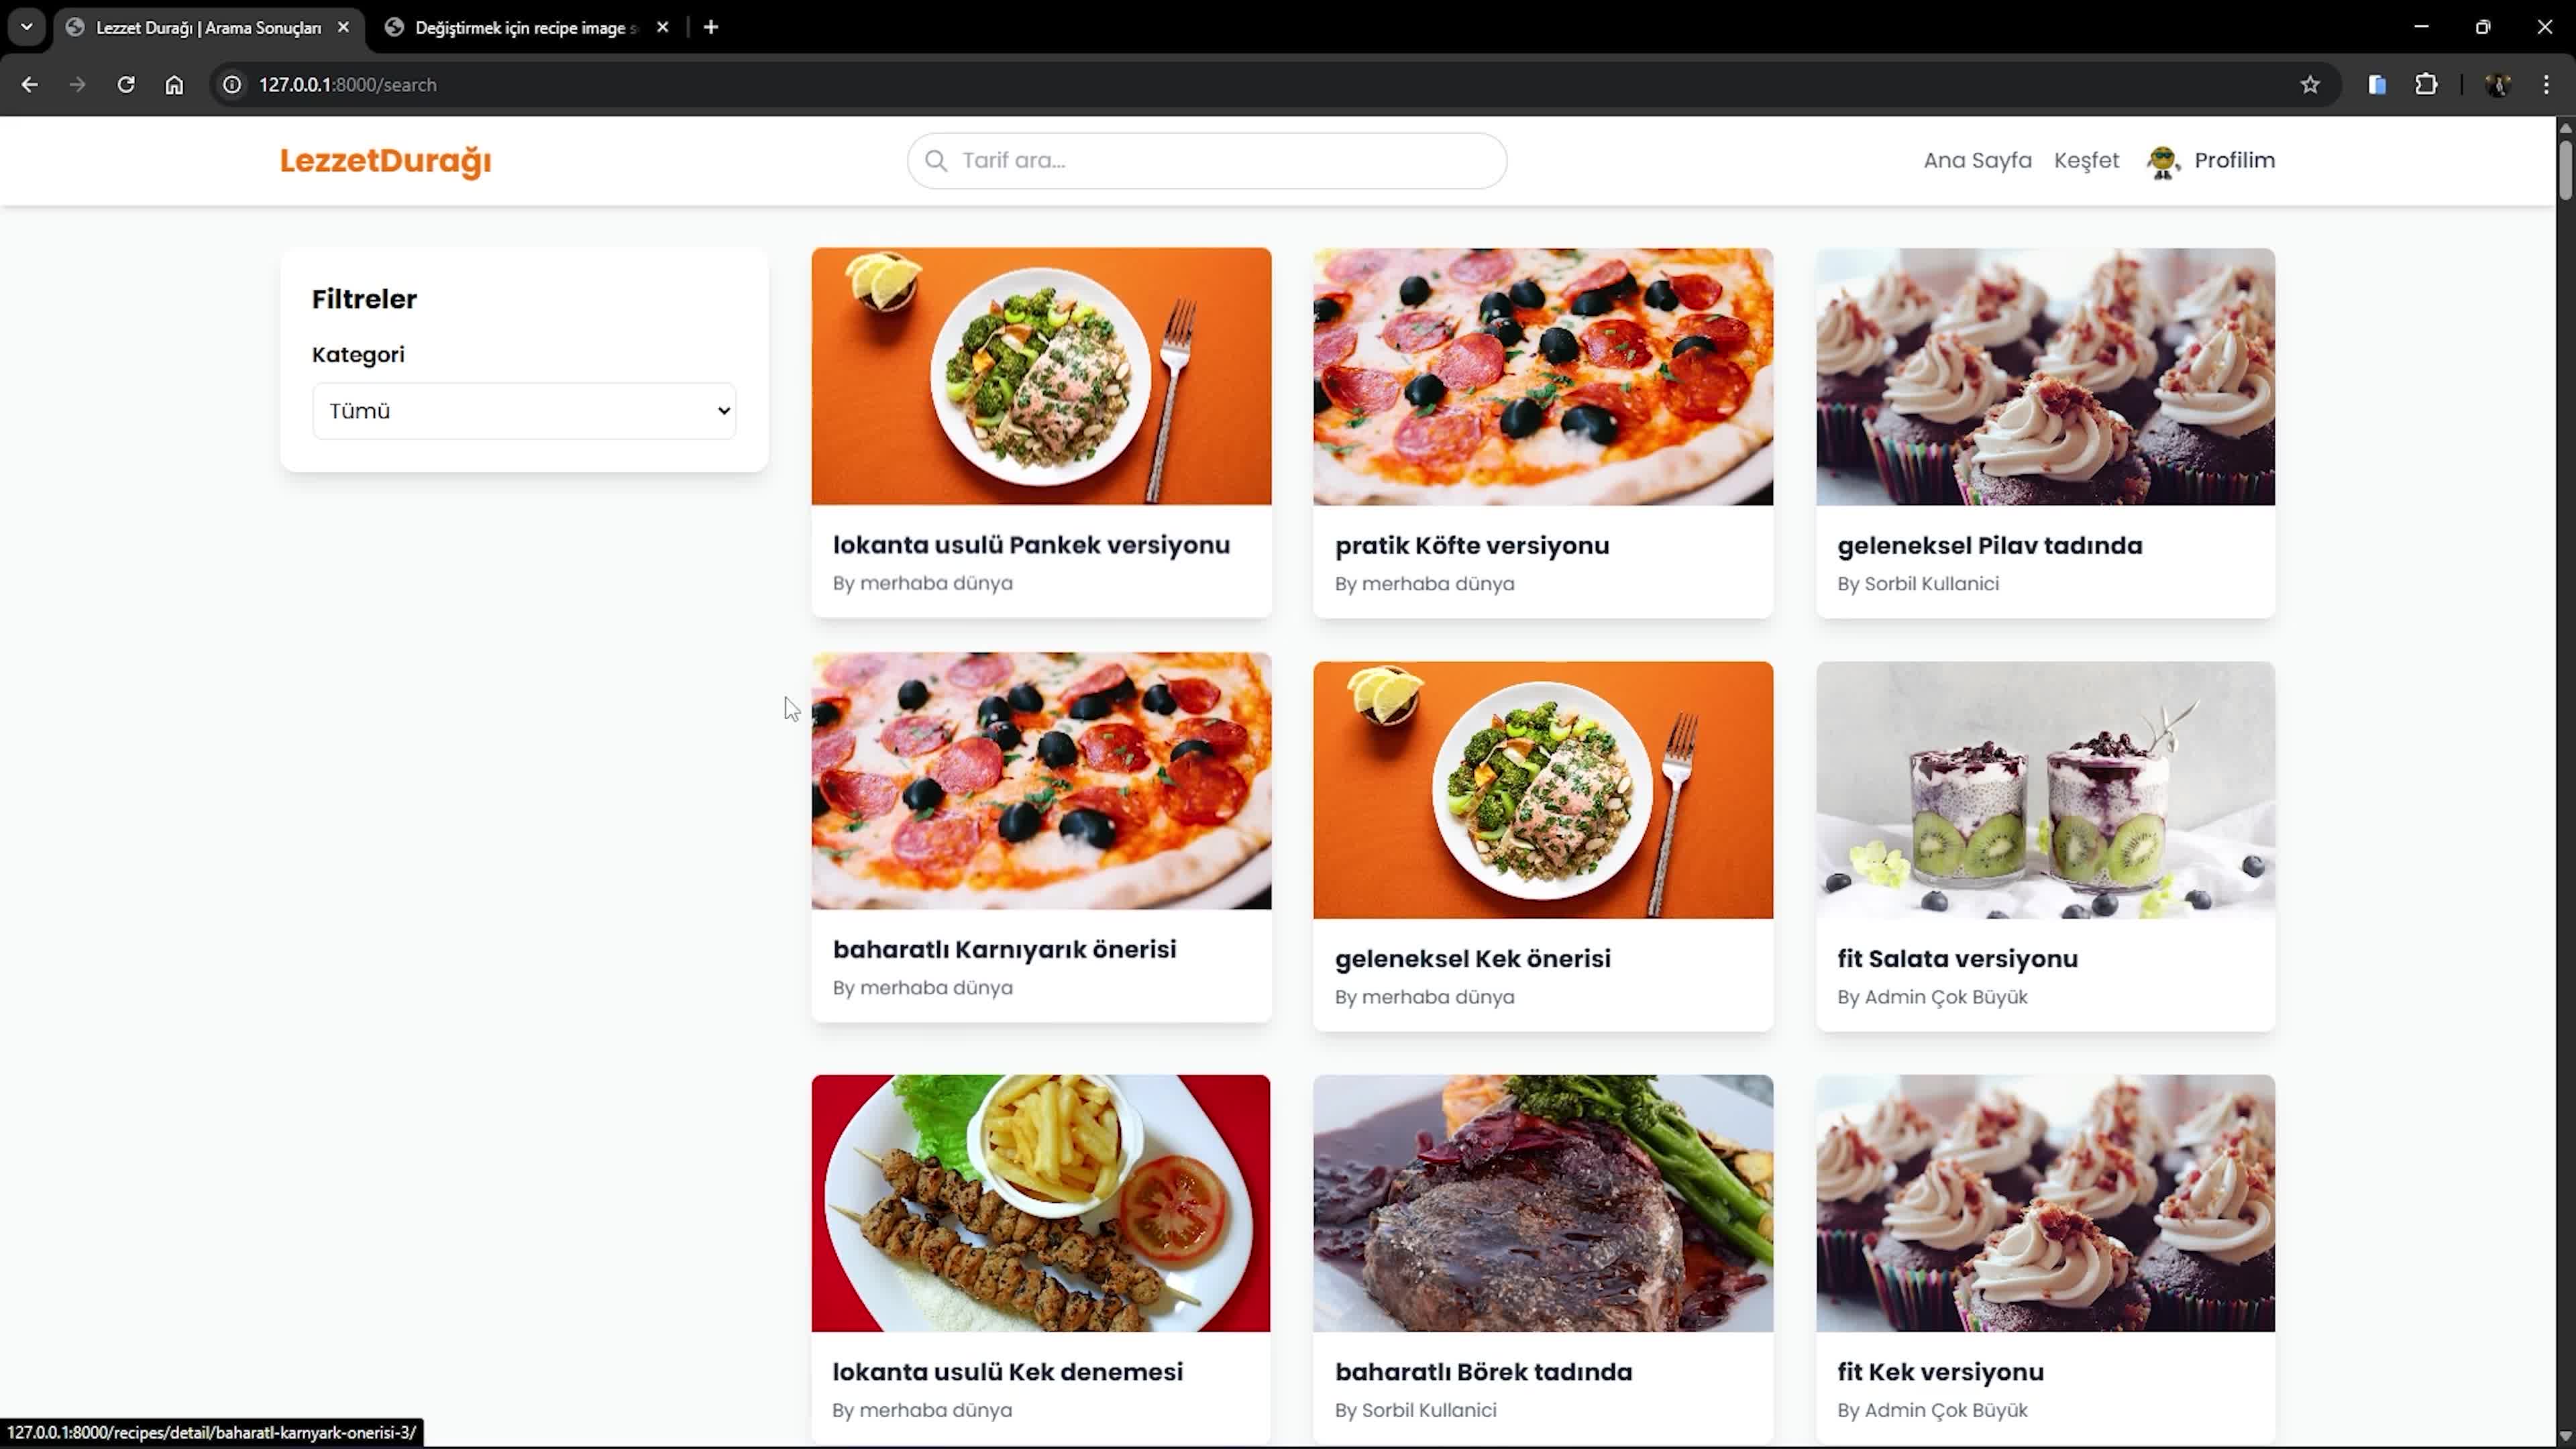Close the Lezzet Durağı Arama Sonuçları tab
The height and width of the screenshot is (1449, 2576).
344,27
